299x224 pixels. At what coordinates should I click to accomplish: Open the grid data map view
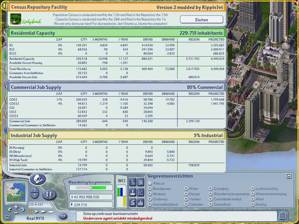click(x=140, y=182)
